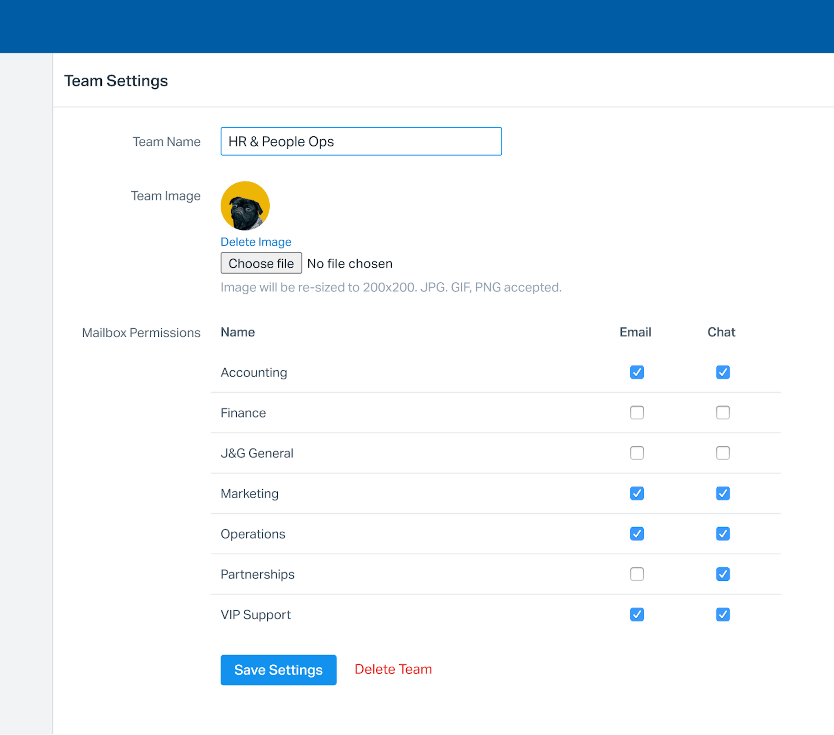This screenshot has width=834, height=735.
Task: Enable Finance Chat permission
Action: tap(723, 413)
